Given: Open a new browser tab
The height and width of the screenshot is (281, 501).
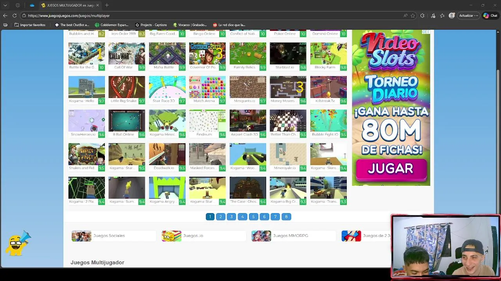Looking at the screenshot, I should (107, 5).
